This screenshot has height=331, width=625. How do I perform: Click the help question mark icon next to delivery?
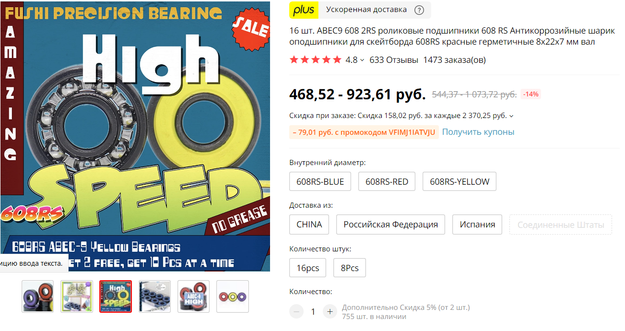click(x=419, y=10)
